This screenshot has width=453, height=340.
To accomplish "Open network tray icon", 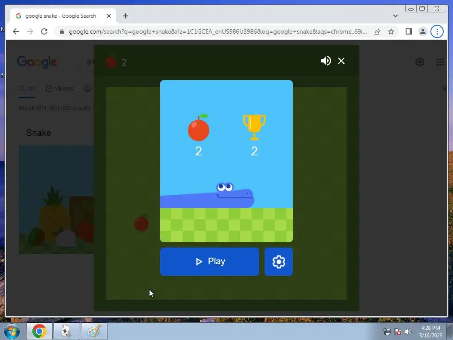I will [x=387, y=332].
